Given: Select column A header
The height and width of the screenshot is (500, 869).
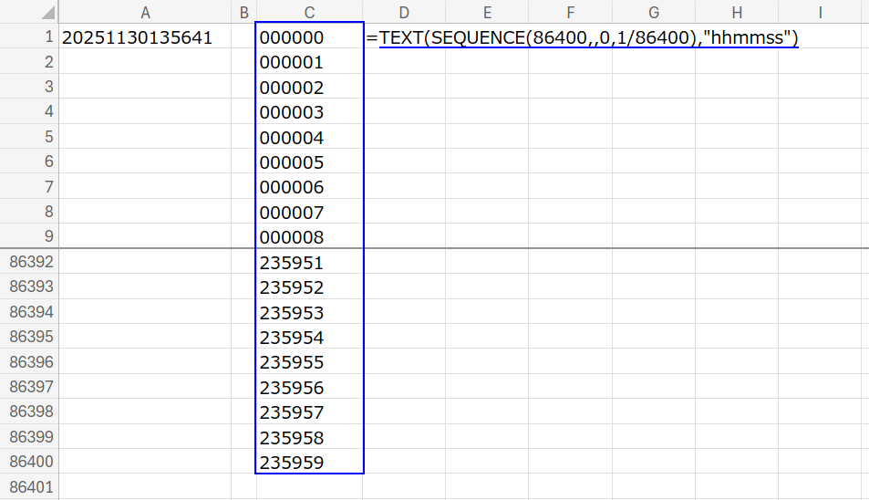Looking at the screenshot, I should [x=145, y=13].
